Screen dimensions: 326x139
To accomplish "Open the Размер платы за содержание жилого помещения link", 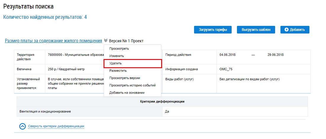I will [53, 41].
